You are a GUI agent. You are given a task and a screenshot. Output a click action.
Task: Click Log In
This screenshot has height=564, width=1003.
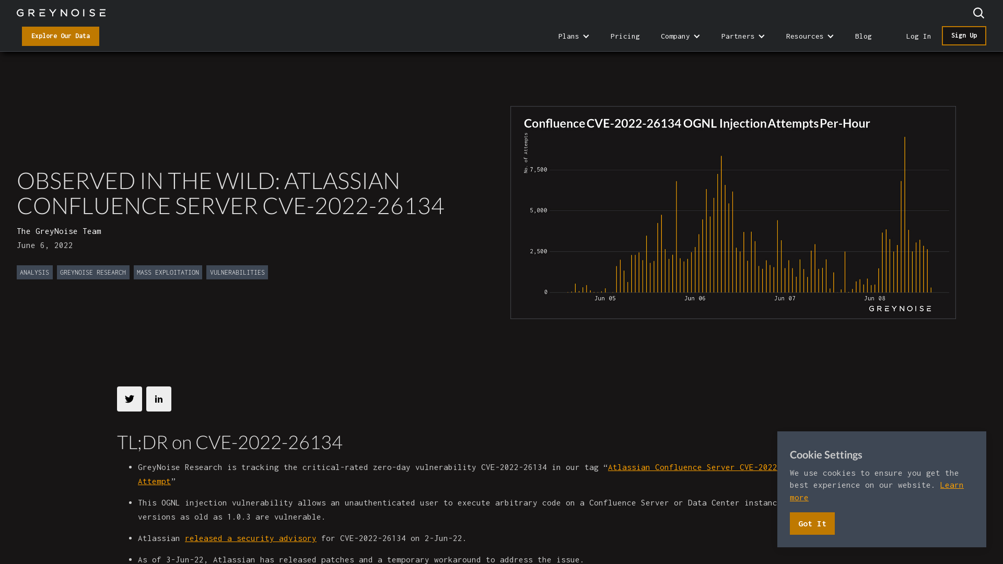pyautogui.click(x=918, y=36)
